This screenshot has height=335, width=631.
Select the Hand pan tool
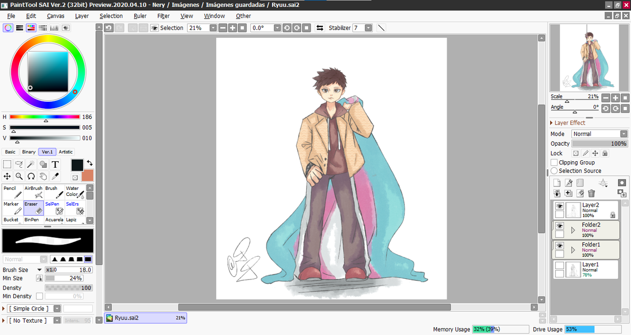(43, 176)
